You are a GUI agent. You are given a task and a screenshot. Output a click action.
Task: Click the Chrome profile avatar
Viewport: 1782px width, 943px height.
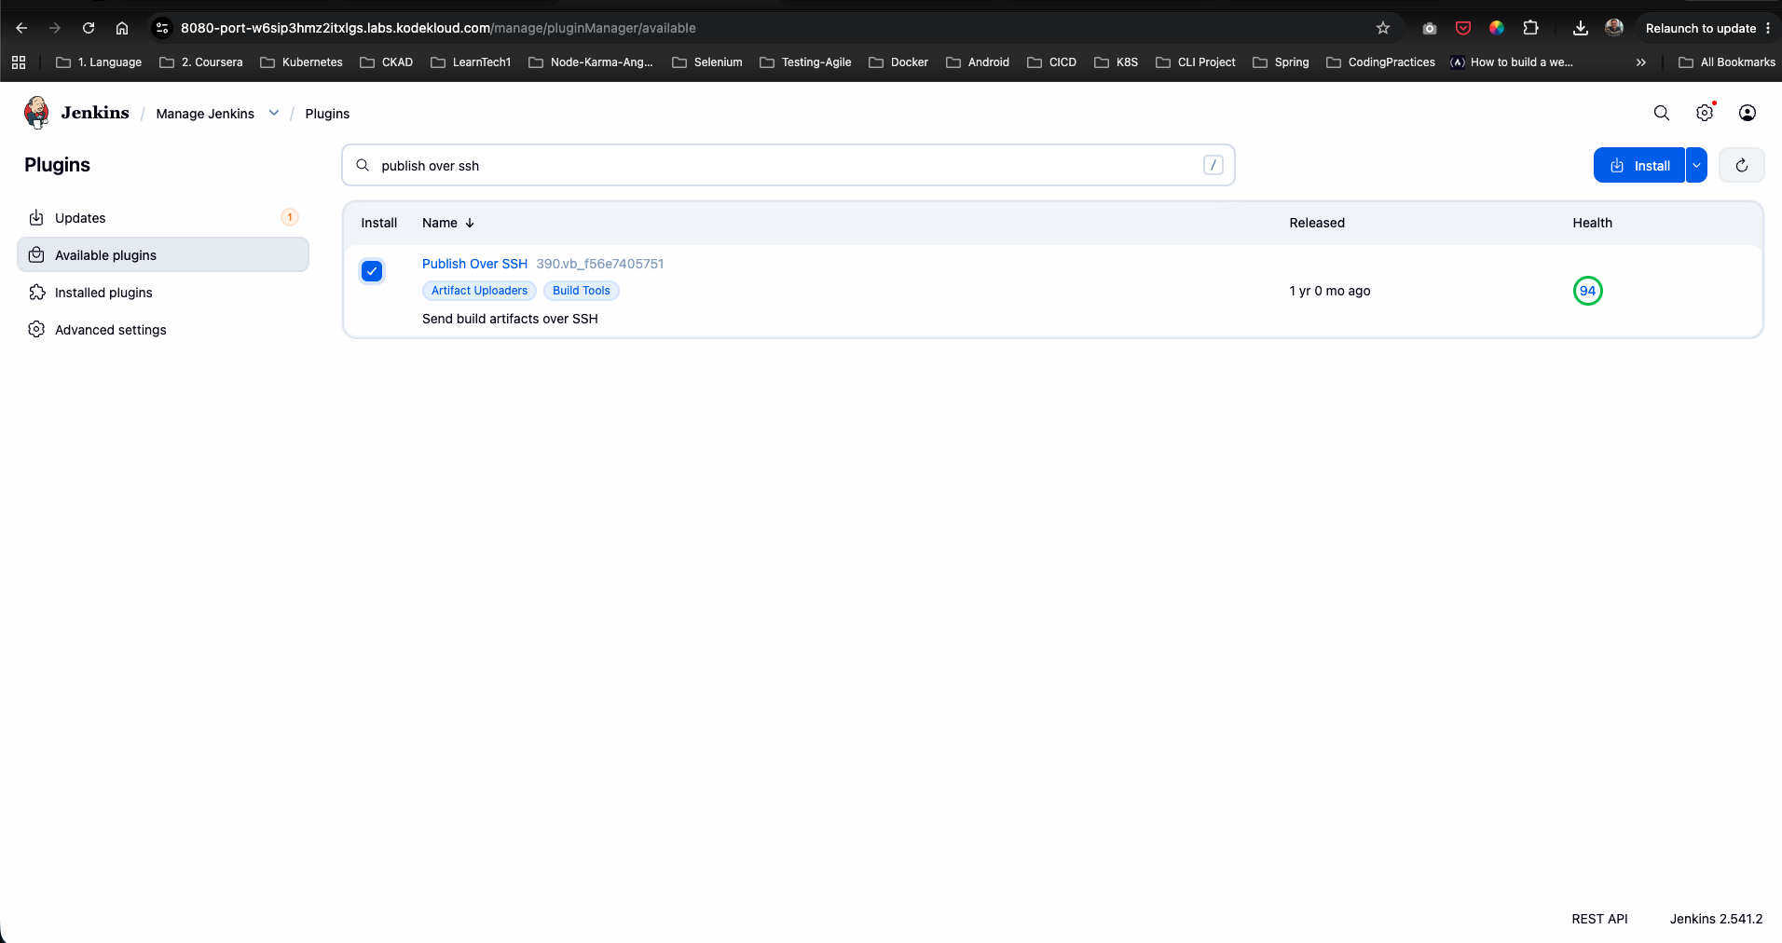coord(1614,28)
